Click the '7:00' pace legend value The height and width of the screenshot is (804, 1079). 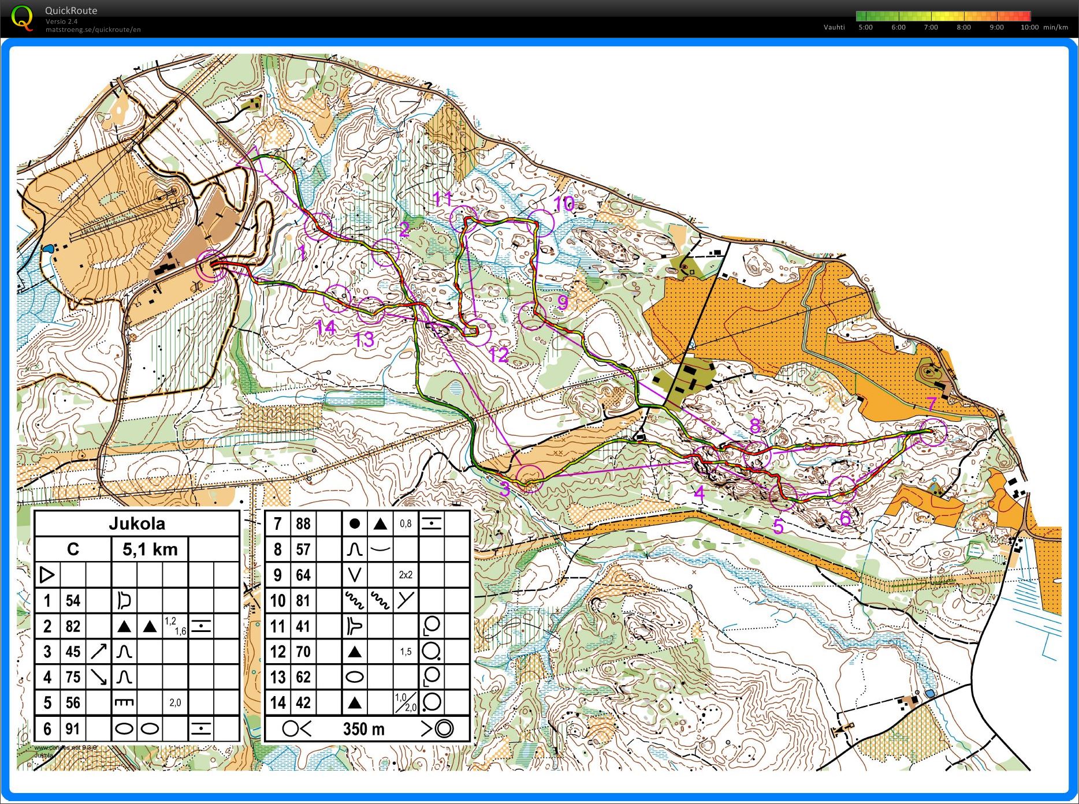point(931,27)
